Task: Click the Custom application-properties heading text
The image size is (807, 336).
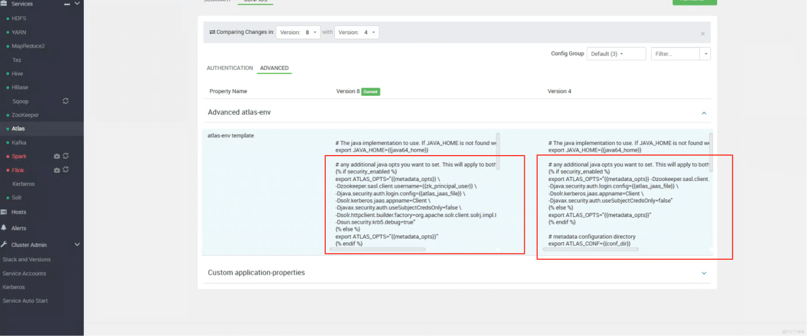Action: 256,272
